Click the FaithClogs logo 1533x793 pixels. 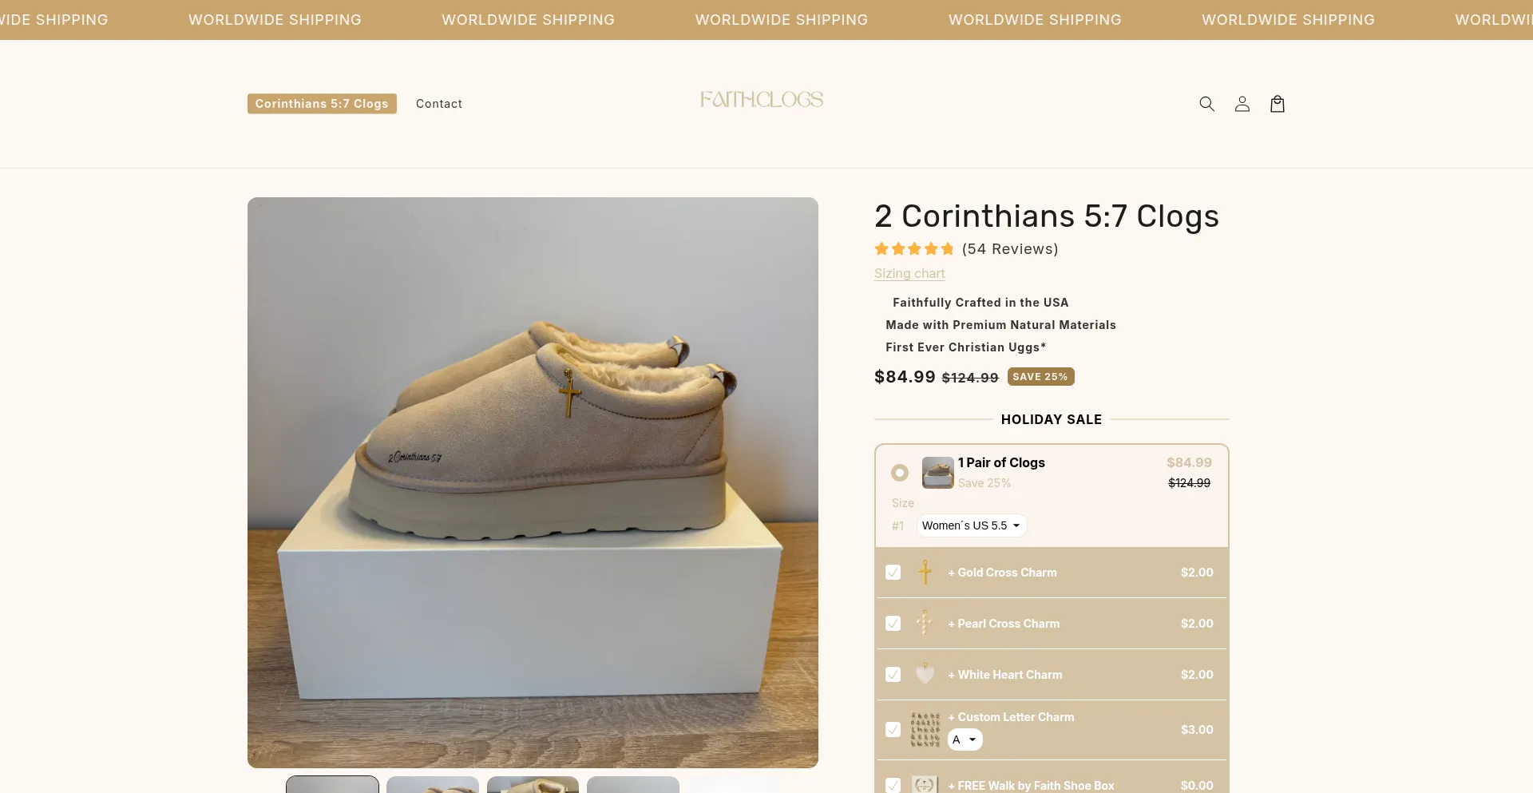pos(762,100)
